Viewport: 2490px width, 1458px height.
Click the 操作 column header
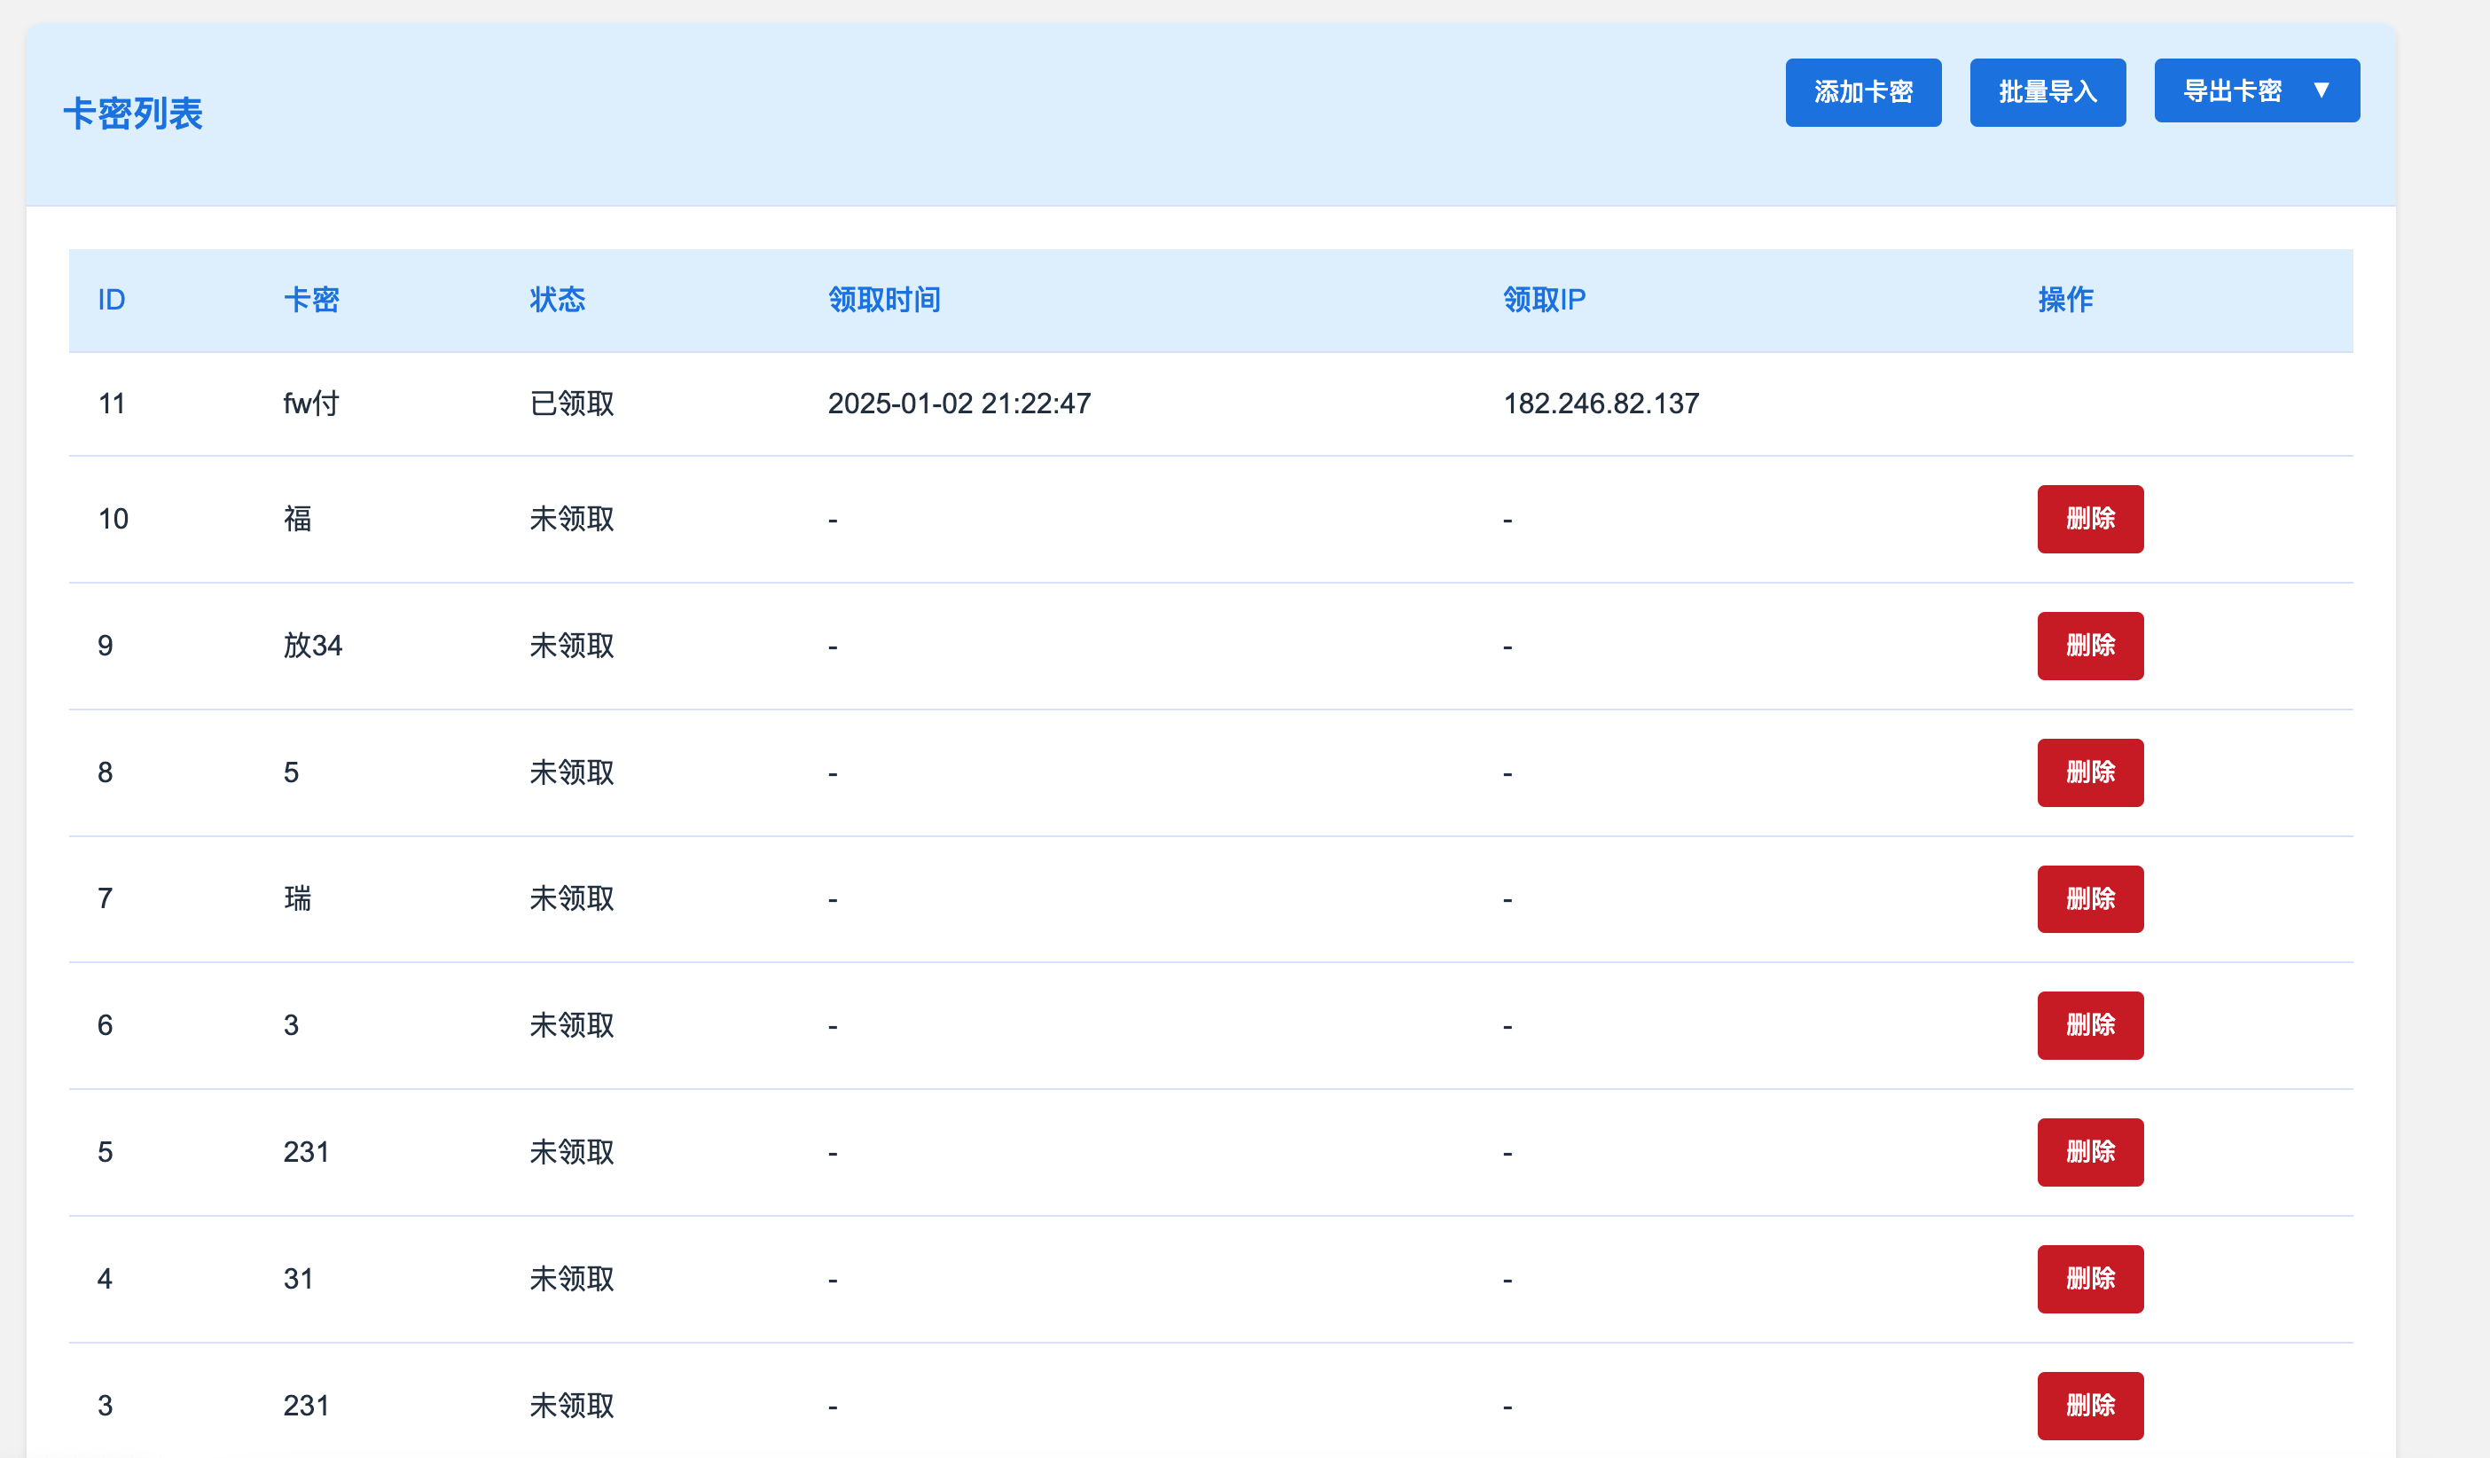pyautogui.click(x=2065, y=300)
